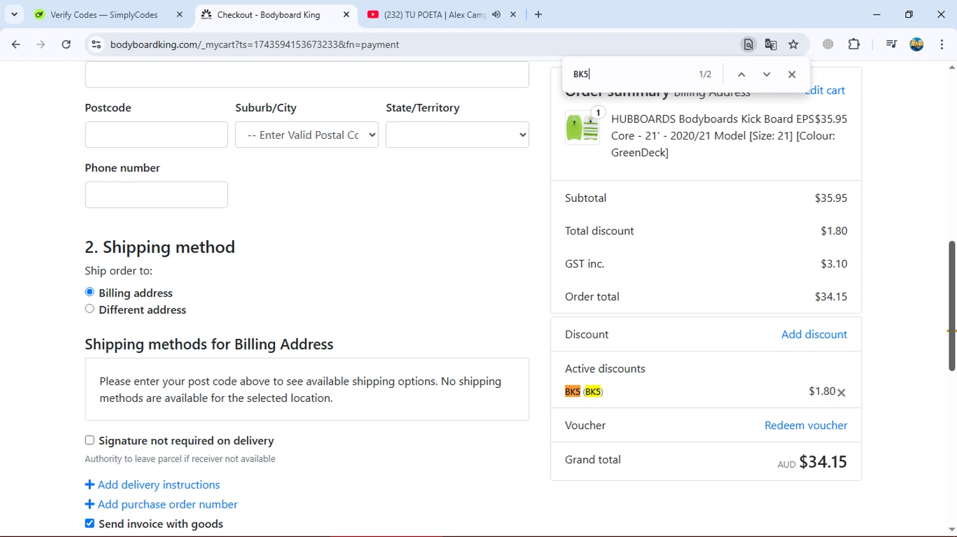957x537 pixels.
Task: Open media controls icon
Action: (891, 45)
